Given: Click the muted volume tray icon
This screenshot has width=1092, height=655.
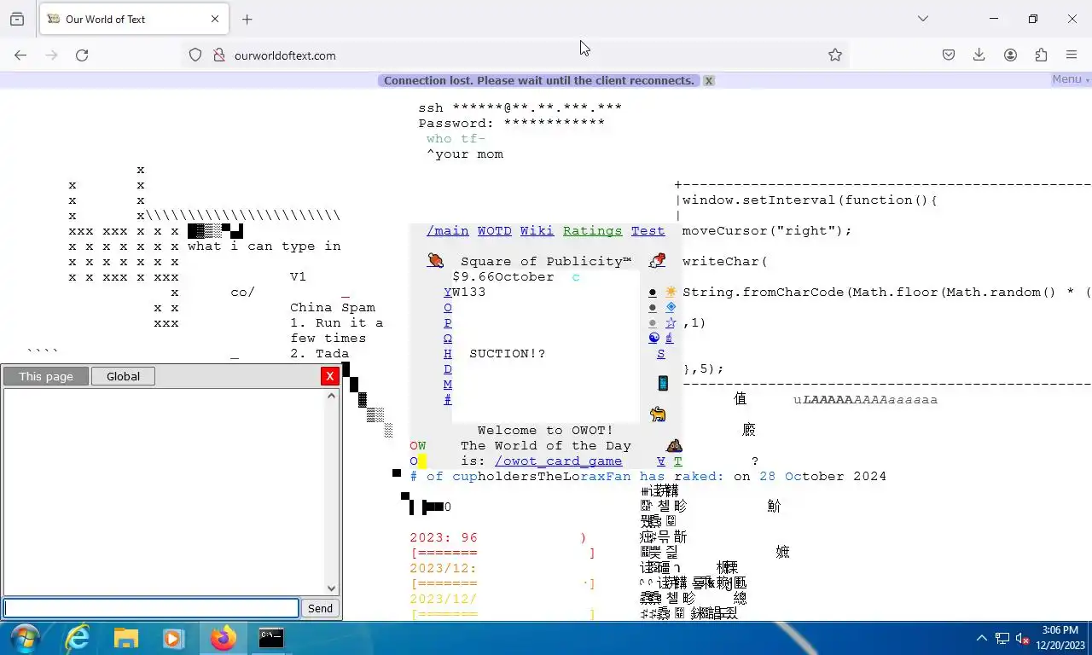Looking at the screenshot, I should point(1022,638).
